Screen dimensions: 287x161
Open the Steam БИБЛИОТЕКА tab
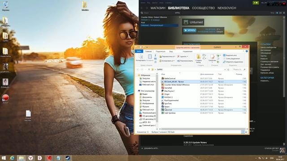click(178, 8)
